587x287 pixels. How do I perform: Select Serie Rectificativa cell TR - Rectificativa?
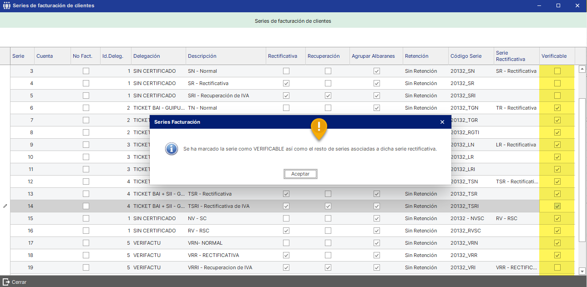coord(516,108)
